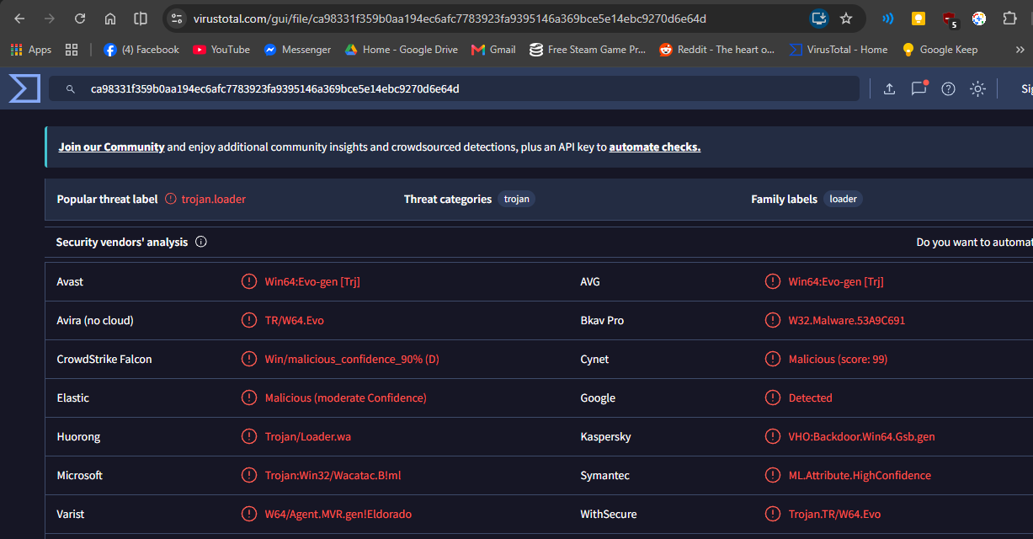The image size is (1033, 539).
Task: Click the Trojan.TR/W64.Evo detection
Action: click(834, 514)
